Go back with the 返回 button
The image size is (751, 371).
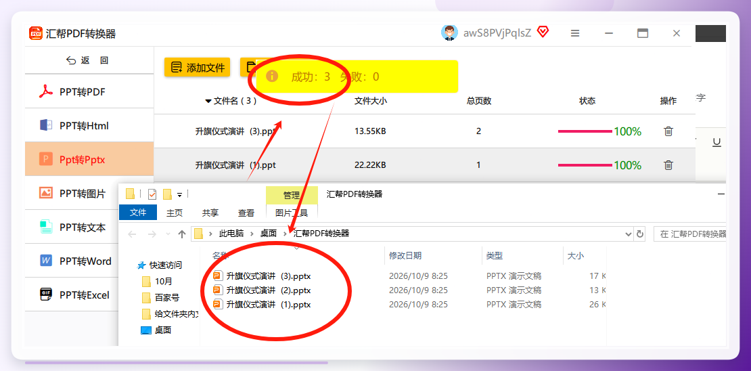click(87, 60)
